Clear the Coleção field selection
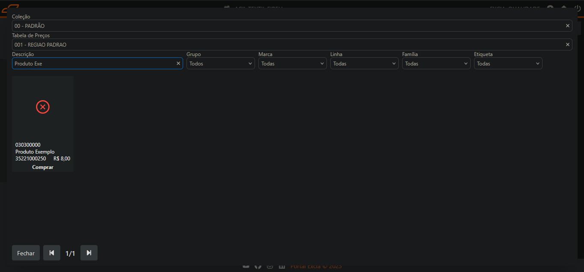The height and width of the screenshot is (272, 584). (x=568, y=26)
